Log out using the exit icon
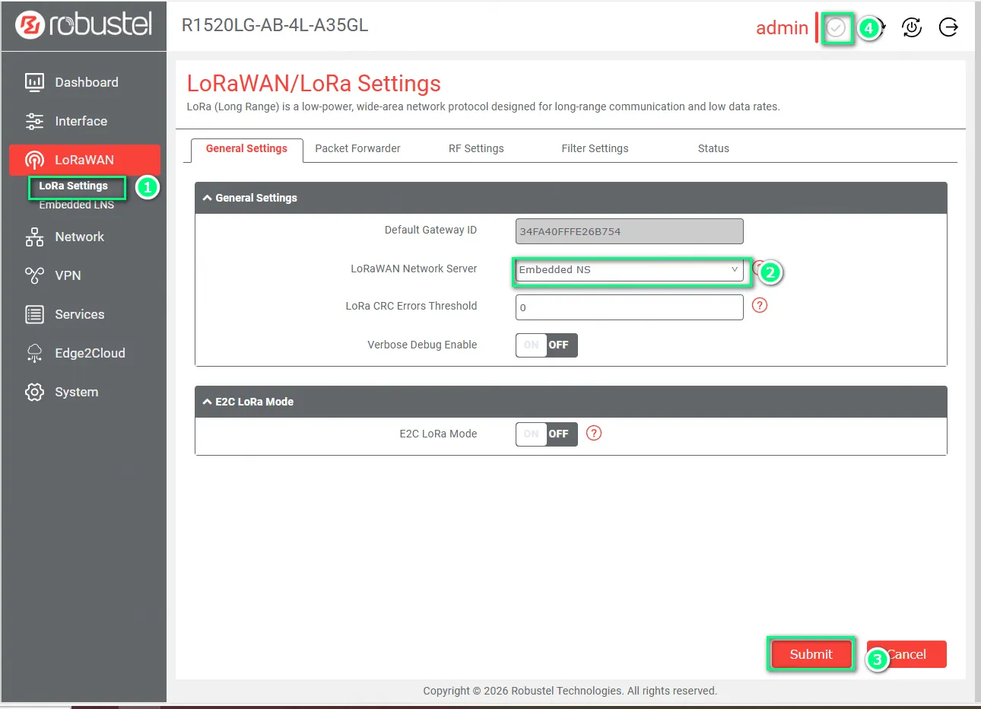Image resolution: width=981 pixels, height=709 pixels. point(948,27)
